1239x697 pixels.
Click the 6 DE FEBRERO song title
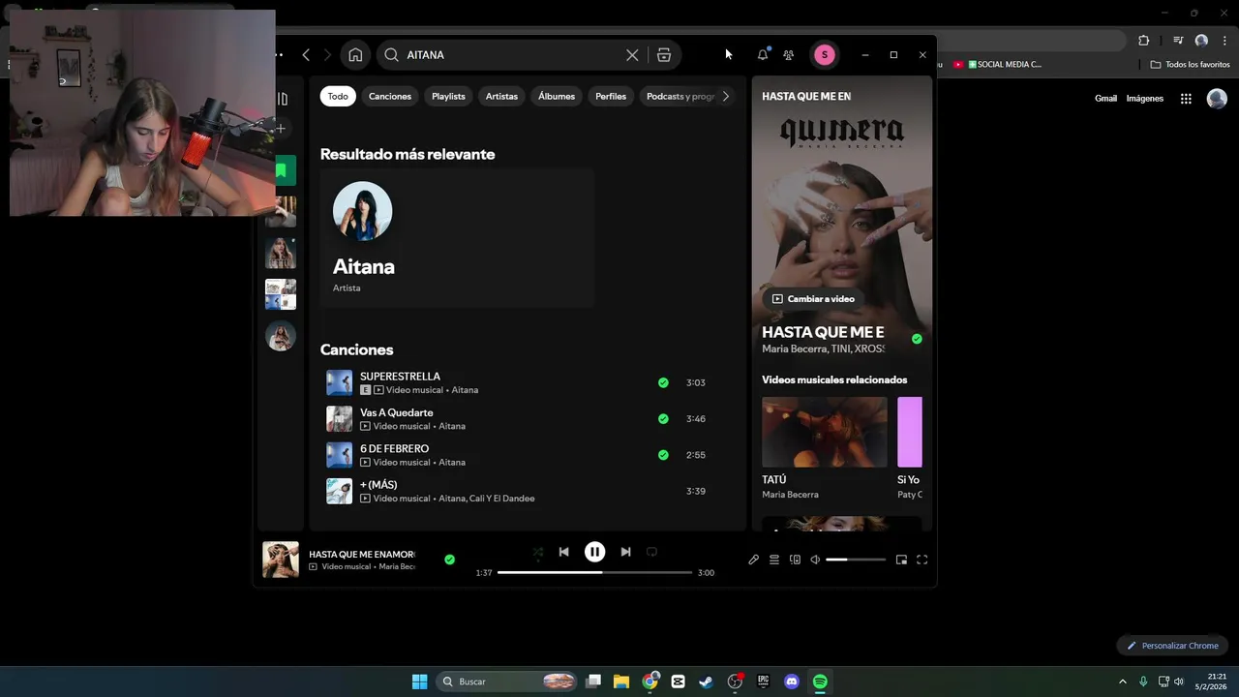(394, 448)
